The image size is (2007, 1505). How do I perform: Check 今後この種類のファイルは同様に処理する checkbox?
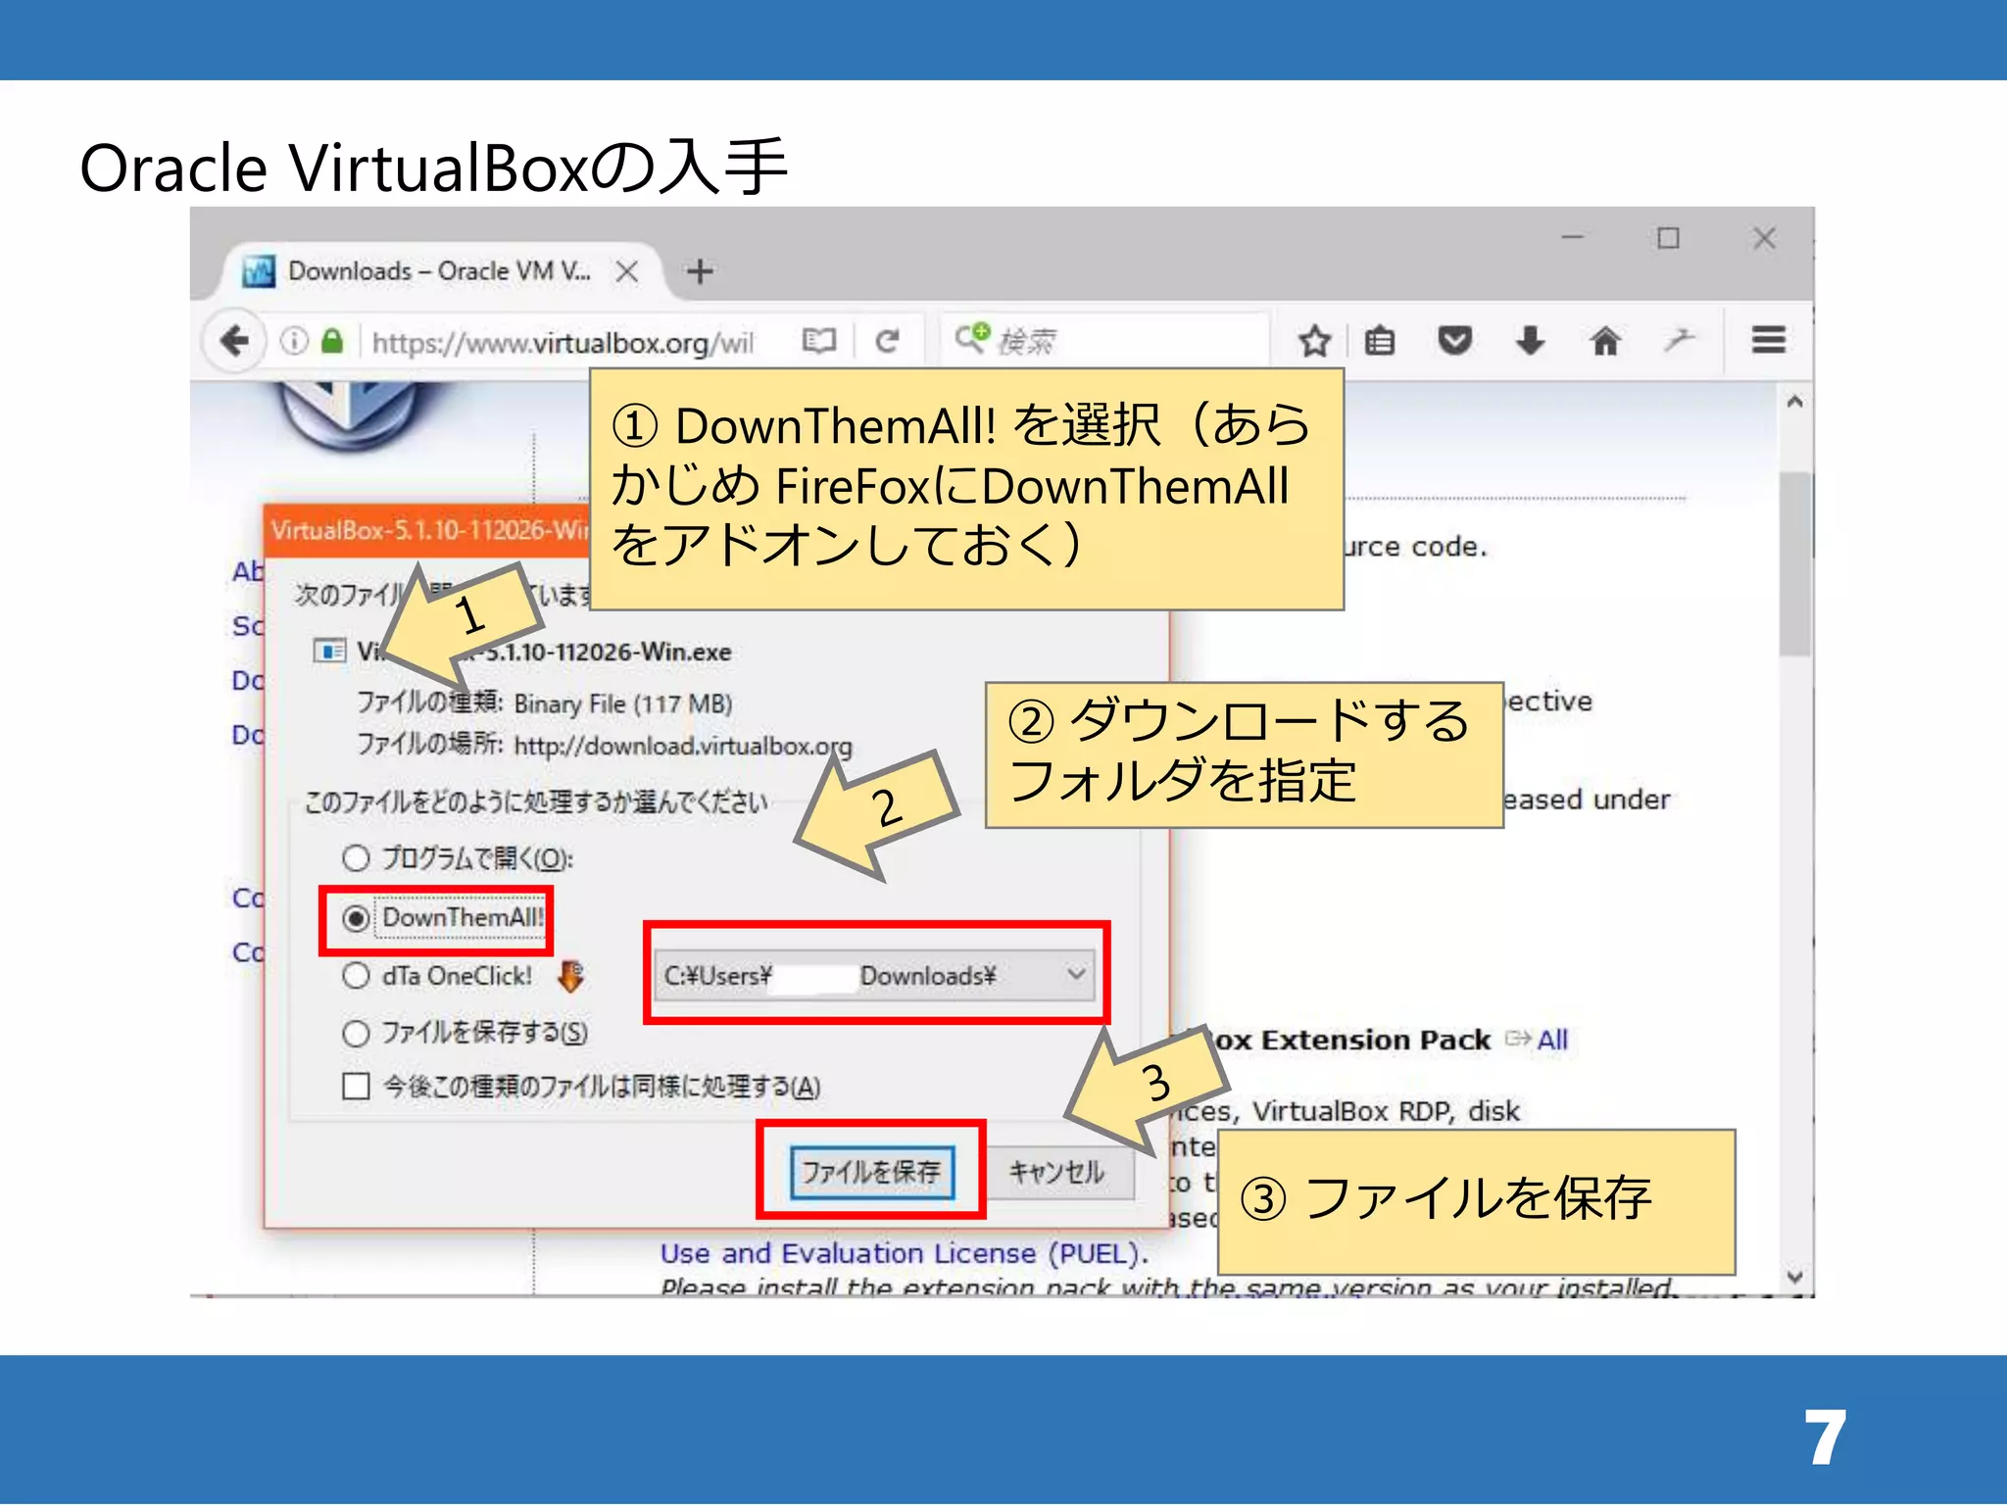click(356, 1087)
